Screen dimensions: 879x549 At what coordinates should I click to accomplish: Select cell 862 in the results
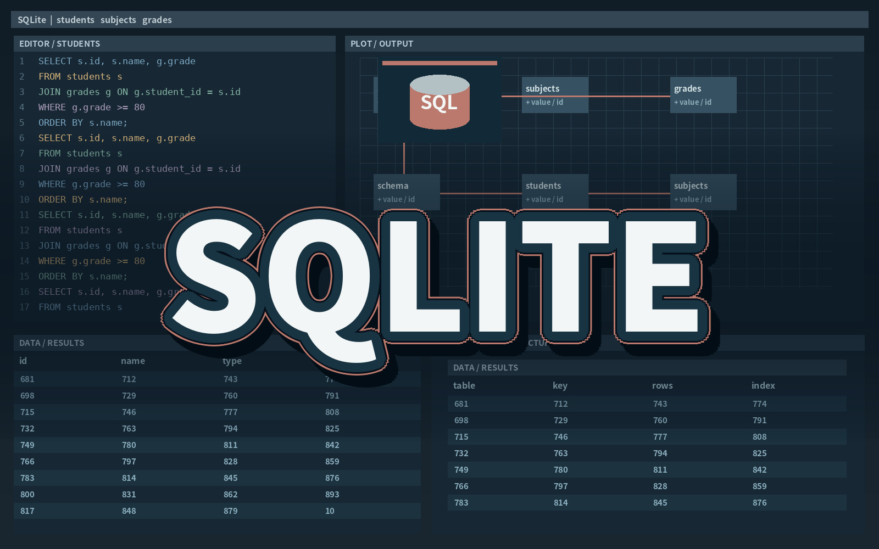(231, 494)
